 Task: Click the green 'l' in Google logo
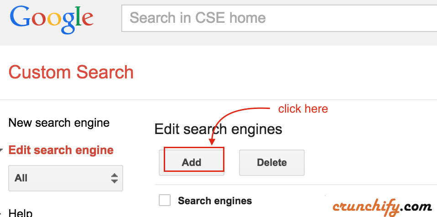(78, 15)
